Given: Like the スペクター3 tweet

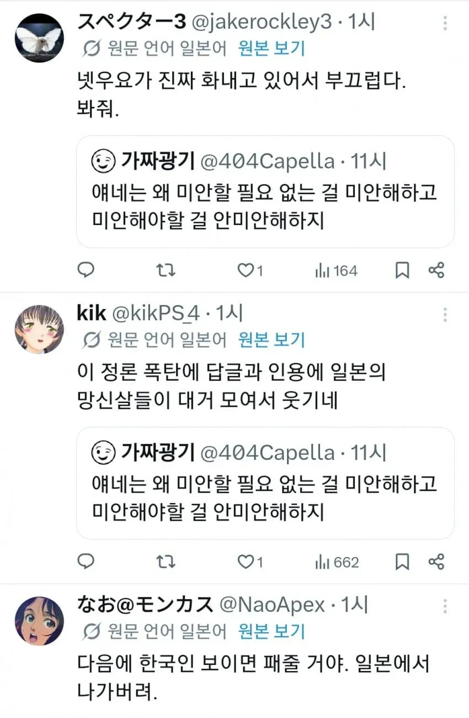Looking at the screenshot, I should click(250, 270).
